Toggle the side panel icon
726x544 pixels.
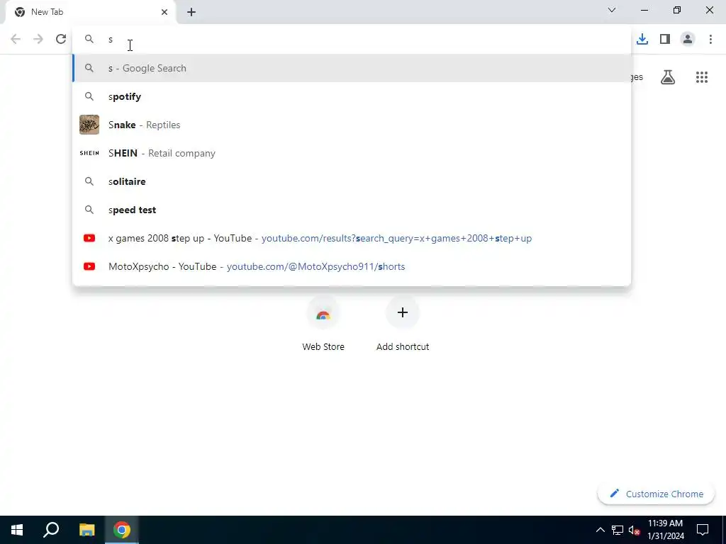click(x=665, y=40)
